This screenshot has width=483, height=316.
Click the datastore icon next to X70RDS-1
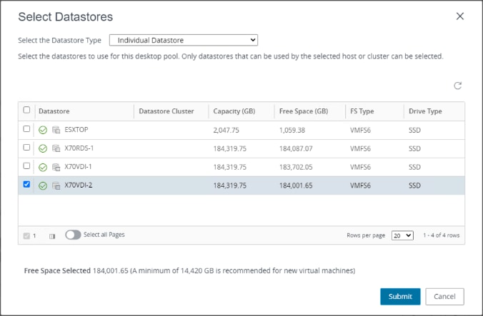(56, 148)
